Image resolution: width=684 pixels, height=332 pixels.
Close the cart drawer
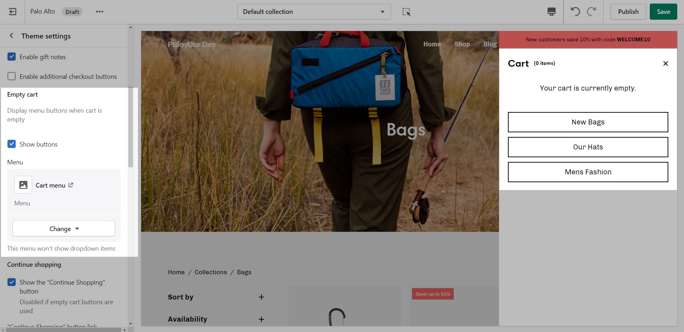point(665,63)
